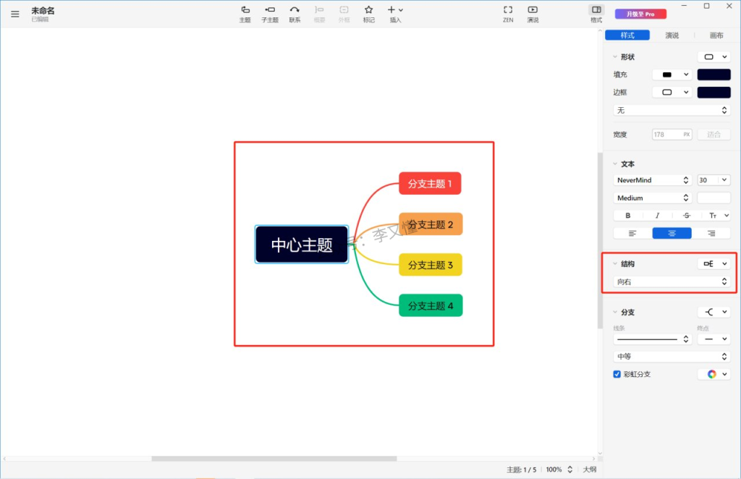This screenshot has width=741, height=479.
Task: Open the hamburger main menu
Action: (x=15, y=14)
